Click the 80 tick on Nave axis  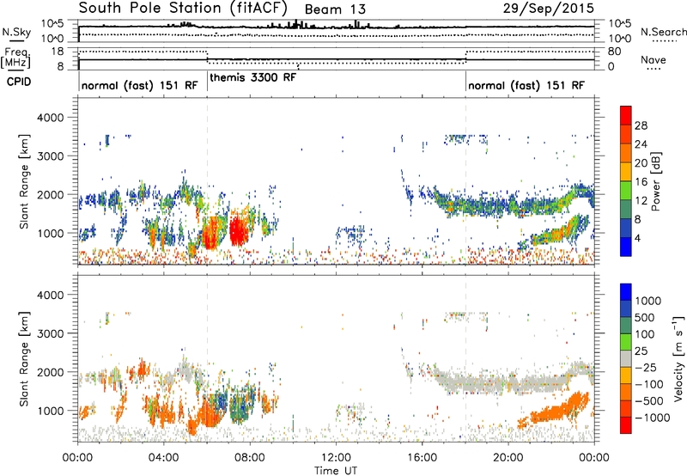614,52
